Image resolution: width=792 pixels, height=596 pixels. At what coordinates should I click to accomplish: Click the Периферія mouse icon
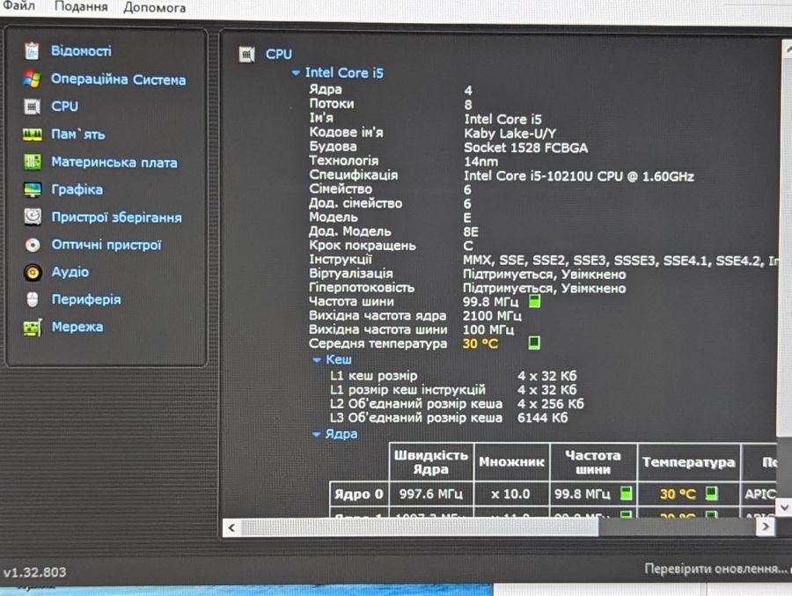(x=33, y=299)
